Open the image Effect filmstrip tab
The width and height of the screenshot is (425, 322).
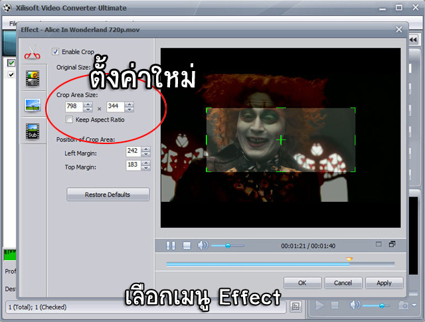pos(33,78)
